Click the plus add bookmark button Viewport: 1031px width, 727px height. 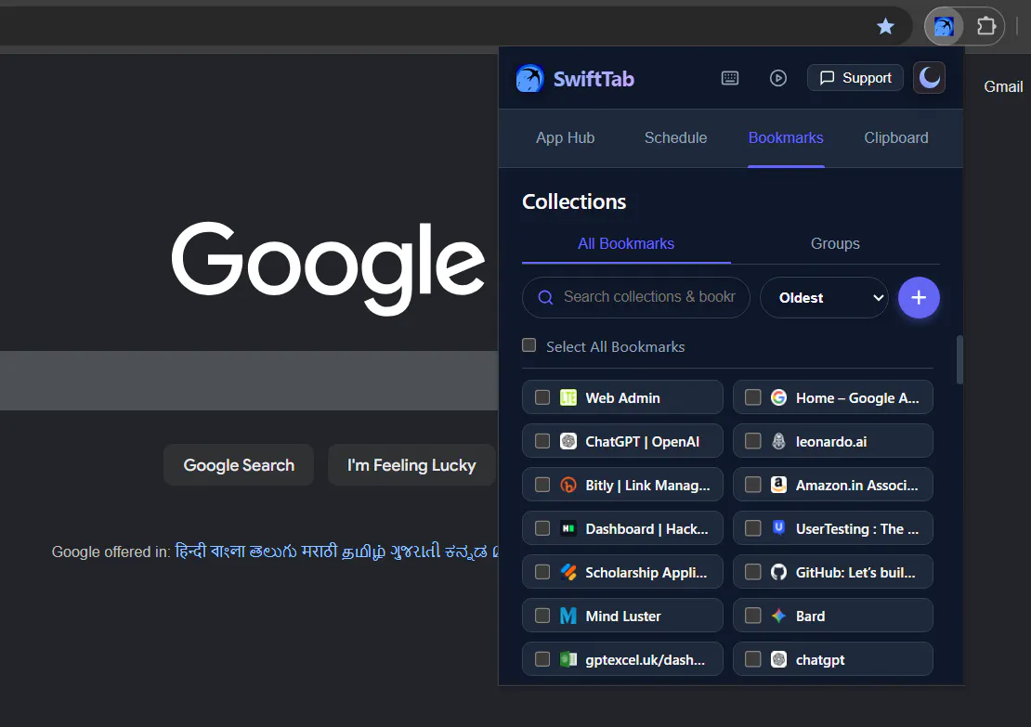919,298
